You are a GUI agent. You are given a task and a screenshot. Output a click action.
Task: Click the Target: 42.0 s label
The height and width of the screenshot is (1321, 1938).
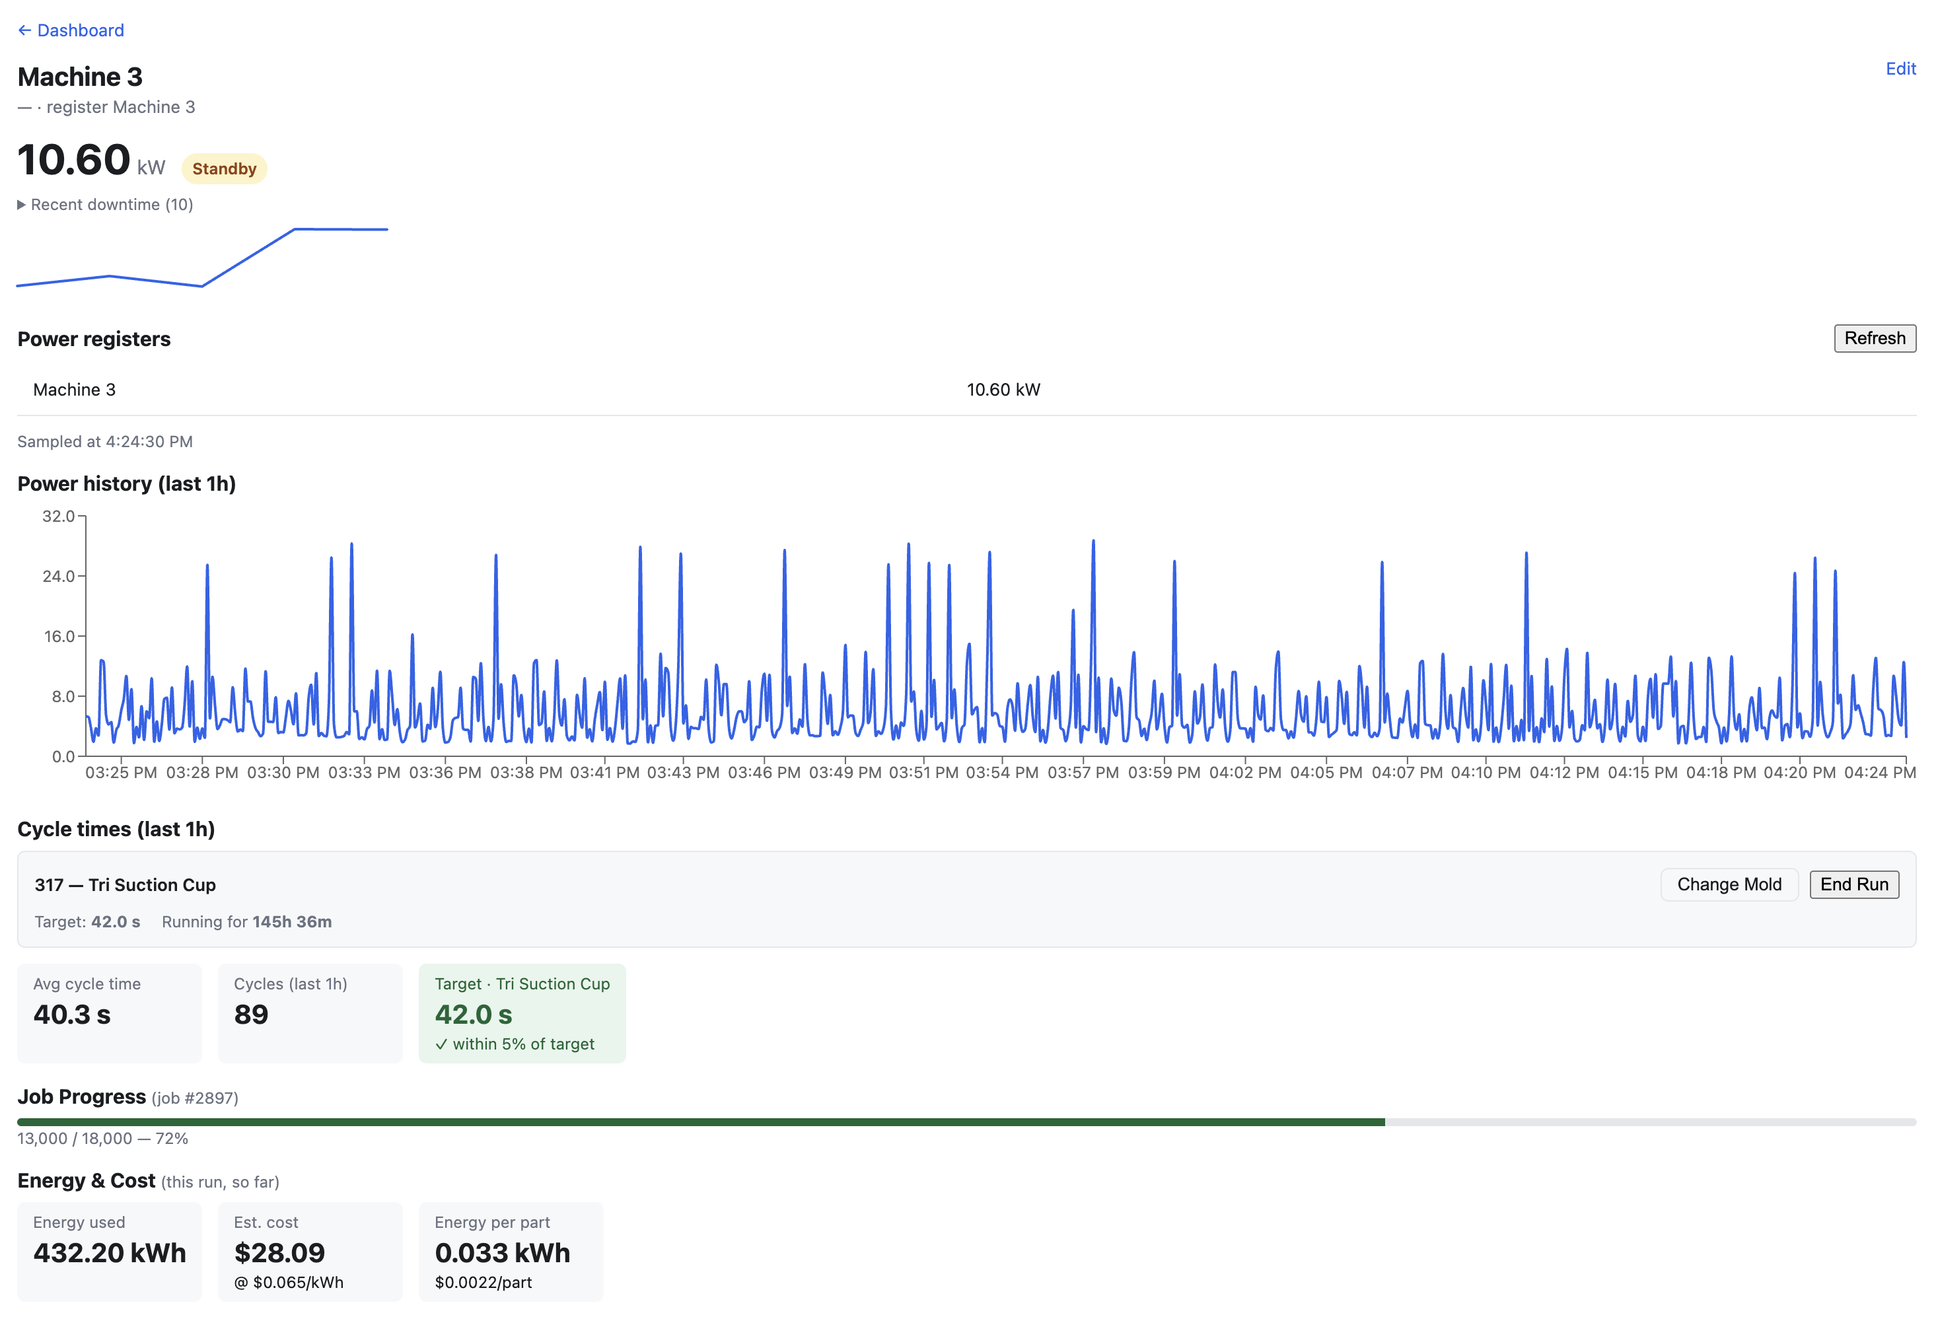point(88,921)
